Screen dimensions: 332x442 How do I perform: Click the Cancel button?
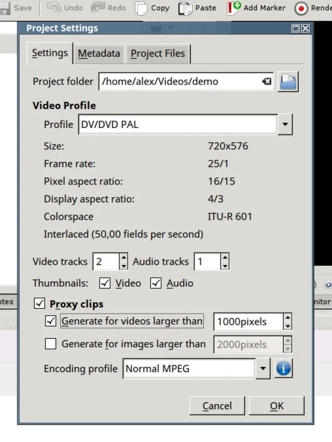coord(217,406)
